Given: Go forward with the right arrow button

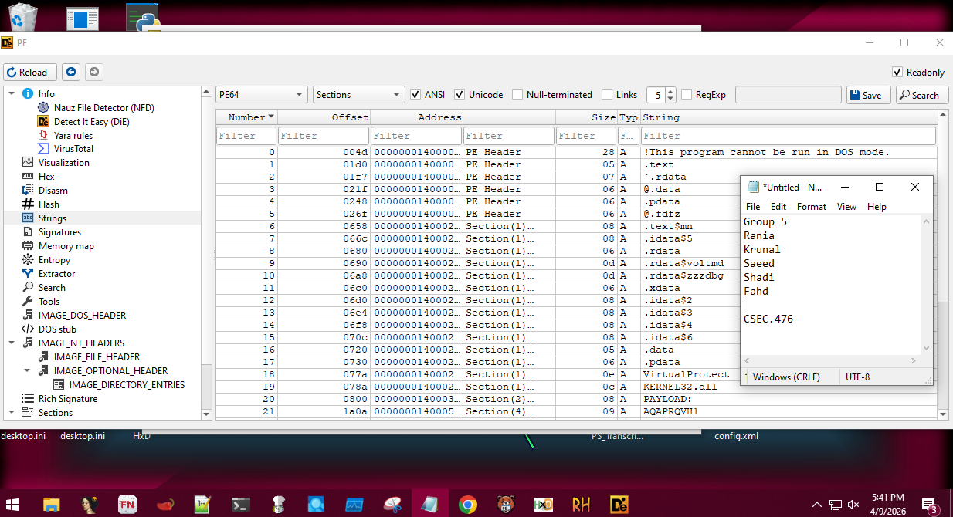Looking at the screenshot, I should (x=94, y=72).
